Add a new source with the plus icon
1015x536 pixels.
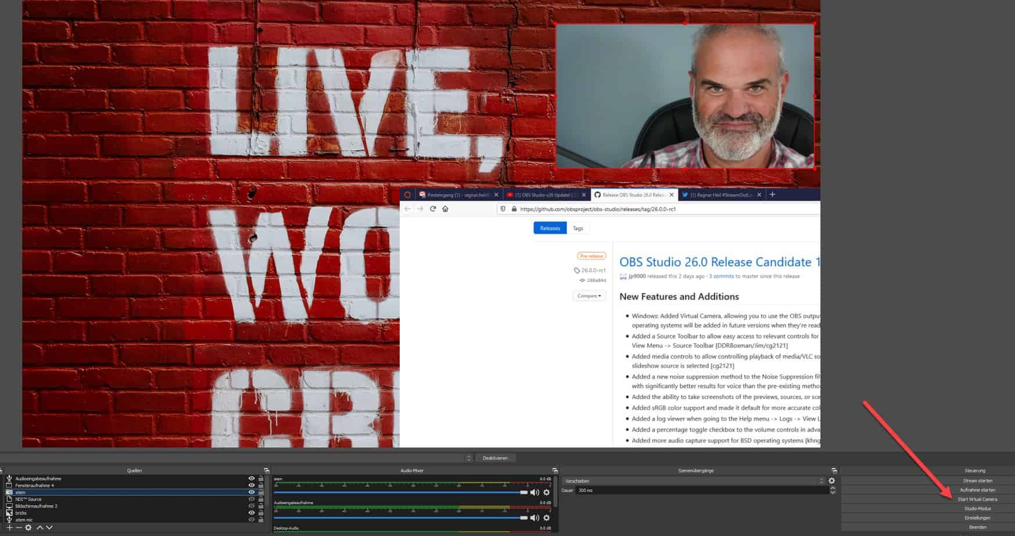click(9, 527)
